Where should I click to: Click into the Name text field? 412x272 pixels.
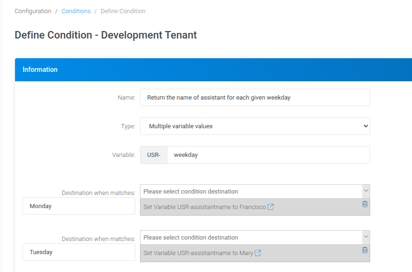[x=255, y=98]
